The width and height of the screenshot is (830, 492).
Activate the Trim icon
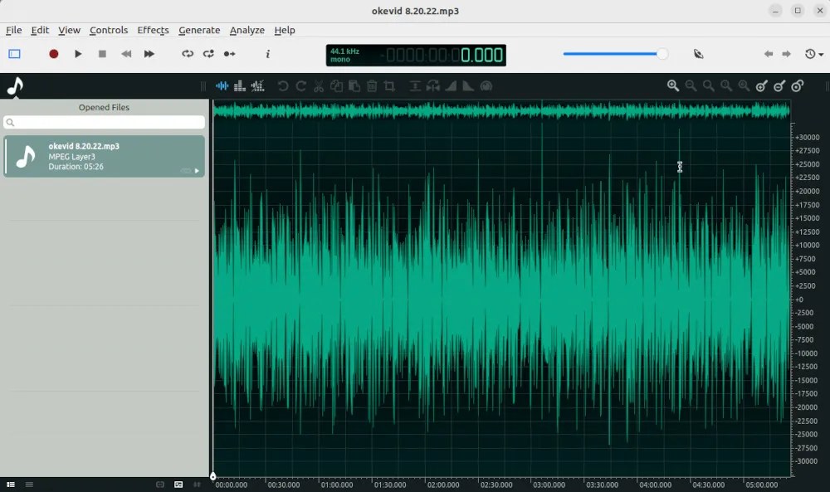[390, 85]
